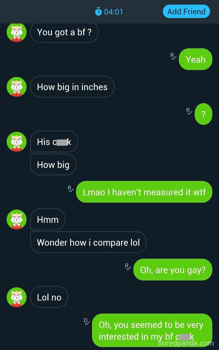Click the boredpanda.com watermark
This screenshot has height=350, width=219.
click(186, 343)
